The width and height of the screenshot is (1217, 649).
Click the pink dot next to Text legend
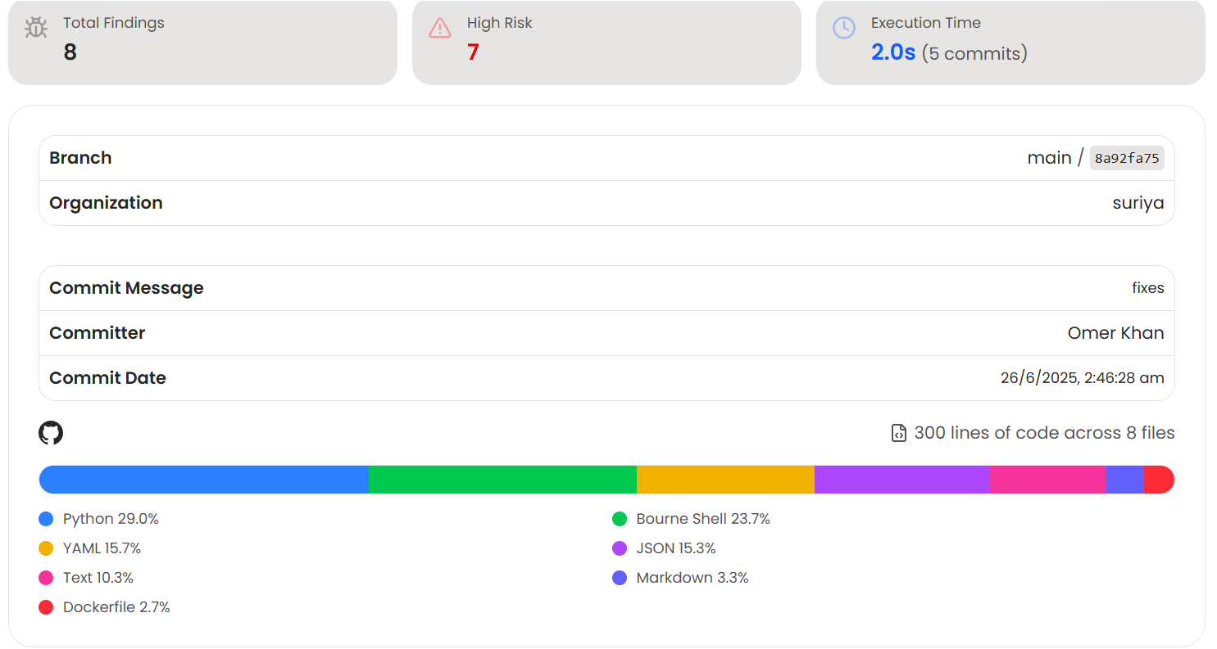tap(46, 578)
